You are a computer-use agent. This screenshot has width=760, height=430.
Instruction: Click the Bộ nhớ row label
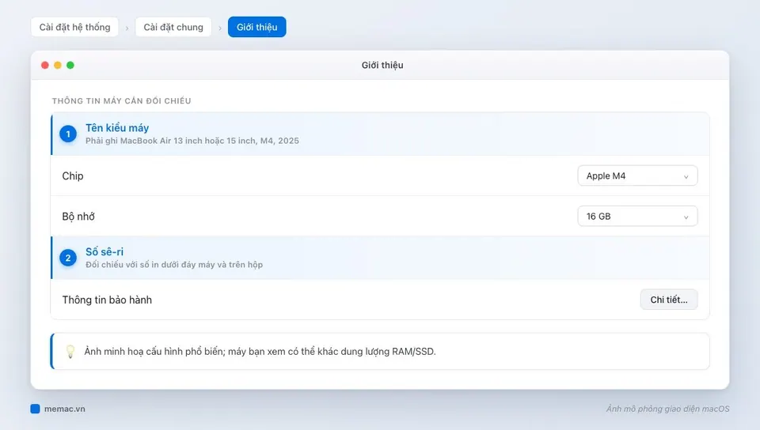pyautogui.click(x=78, y=217)
